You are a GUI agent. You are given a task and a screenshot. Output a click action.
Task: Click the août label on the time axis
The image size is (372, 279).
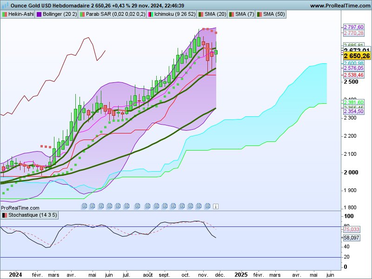148,275
